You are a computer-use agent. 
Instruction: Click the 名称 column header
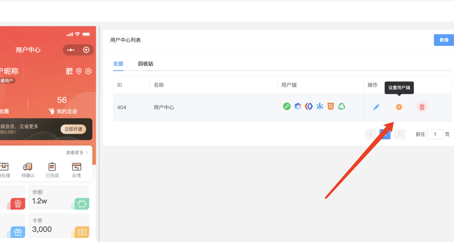(x=214, y=85)
